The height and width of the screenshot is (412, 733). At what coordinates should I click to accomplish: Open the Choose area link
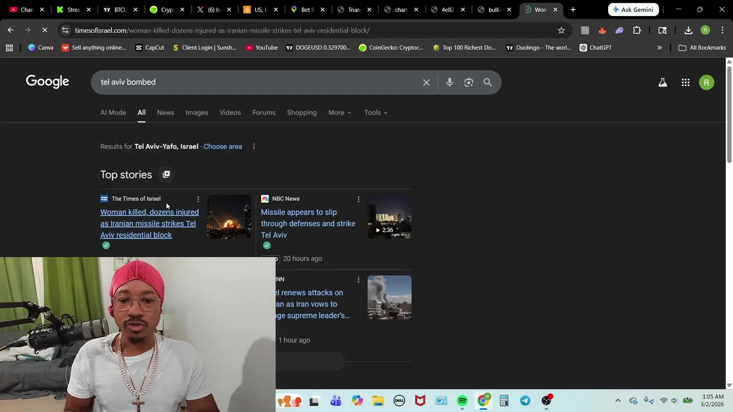point(223,146)
